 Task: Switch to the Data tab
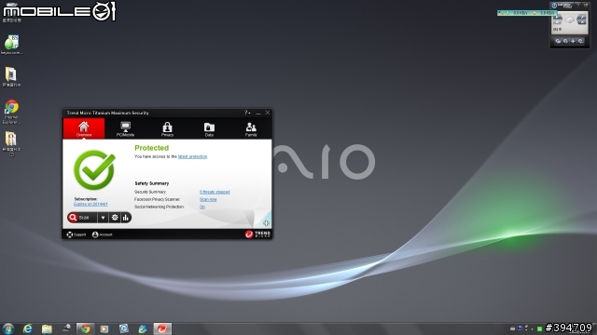point(209,128)
